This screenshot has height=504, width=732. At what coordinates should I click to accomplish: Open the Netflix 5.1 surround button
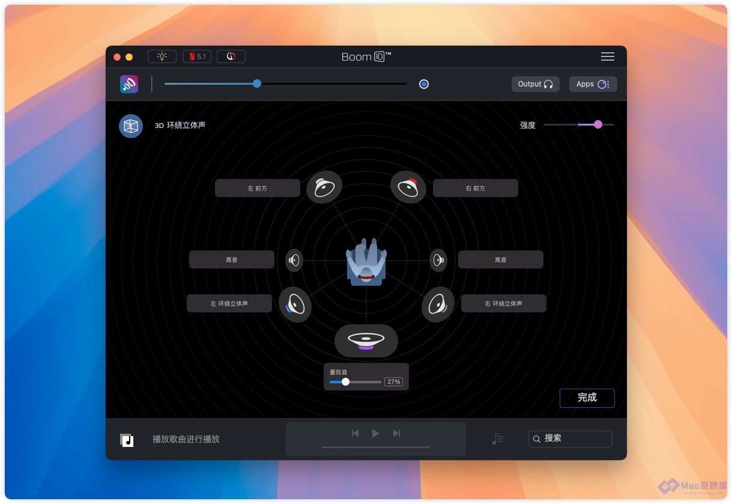197,56
